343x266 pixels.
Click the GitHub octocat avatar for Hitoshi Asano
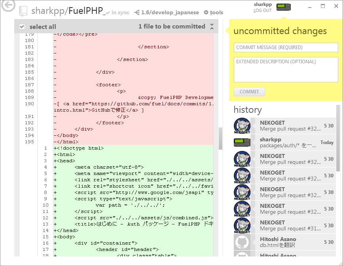(242, 242)
